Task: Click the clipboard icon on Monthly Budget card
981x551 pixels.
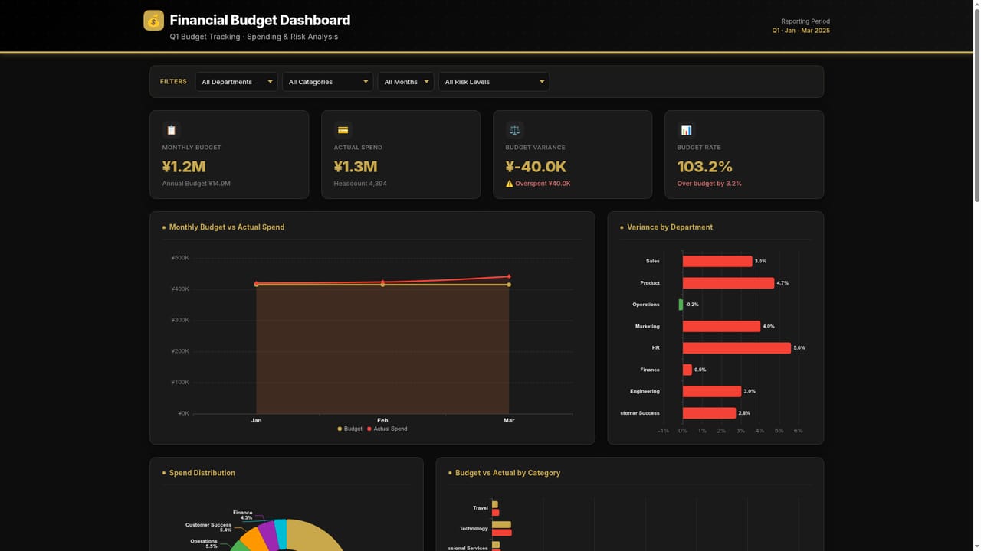Action: pos(172,130)
